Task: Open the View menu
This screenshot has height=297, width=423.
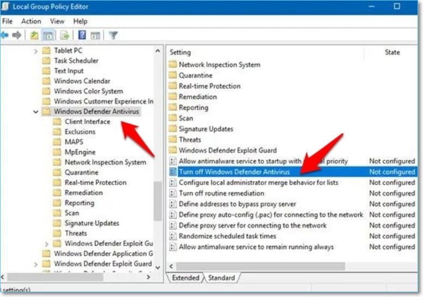Action: pyautogui.click(x=57, y=21)
